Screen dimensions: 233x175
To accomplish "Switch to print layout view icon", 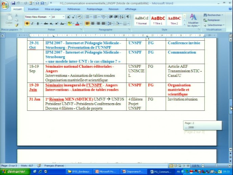I will tap(171, 166).
